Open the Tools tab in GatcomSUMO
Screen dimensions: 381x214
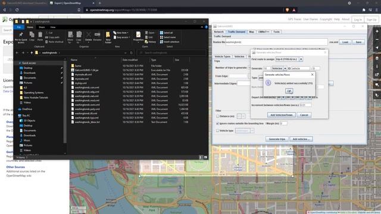[x=276, y=32]
